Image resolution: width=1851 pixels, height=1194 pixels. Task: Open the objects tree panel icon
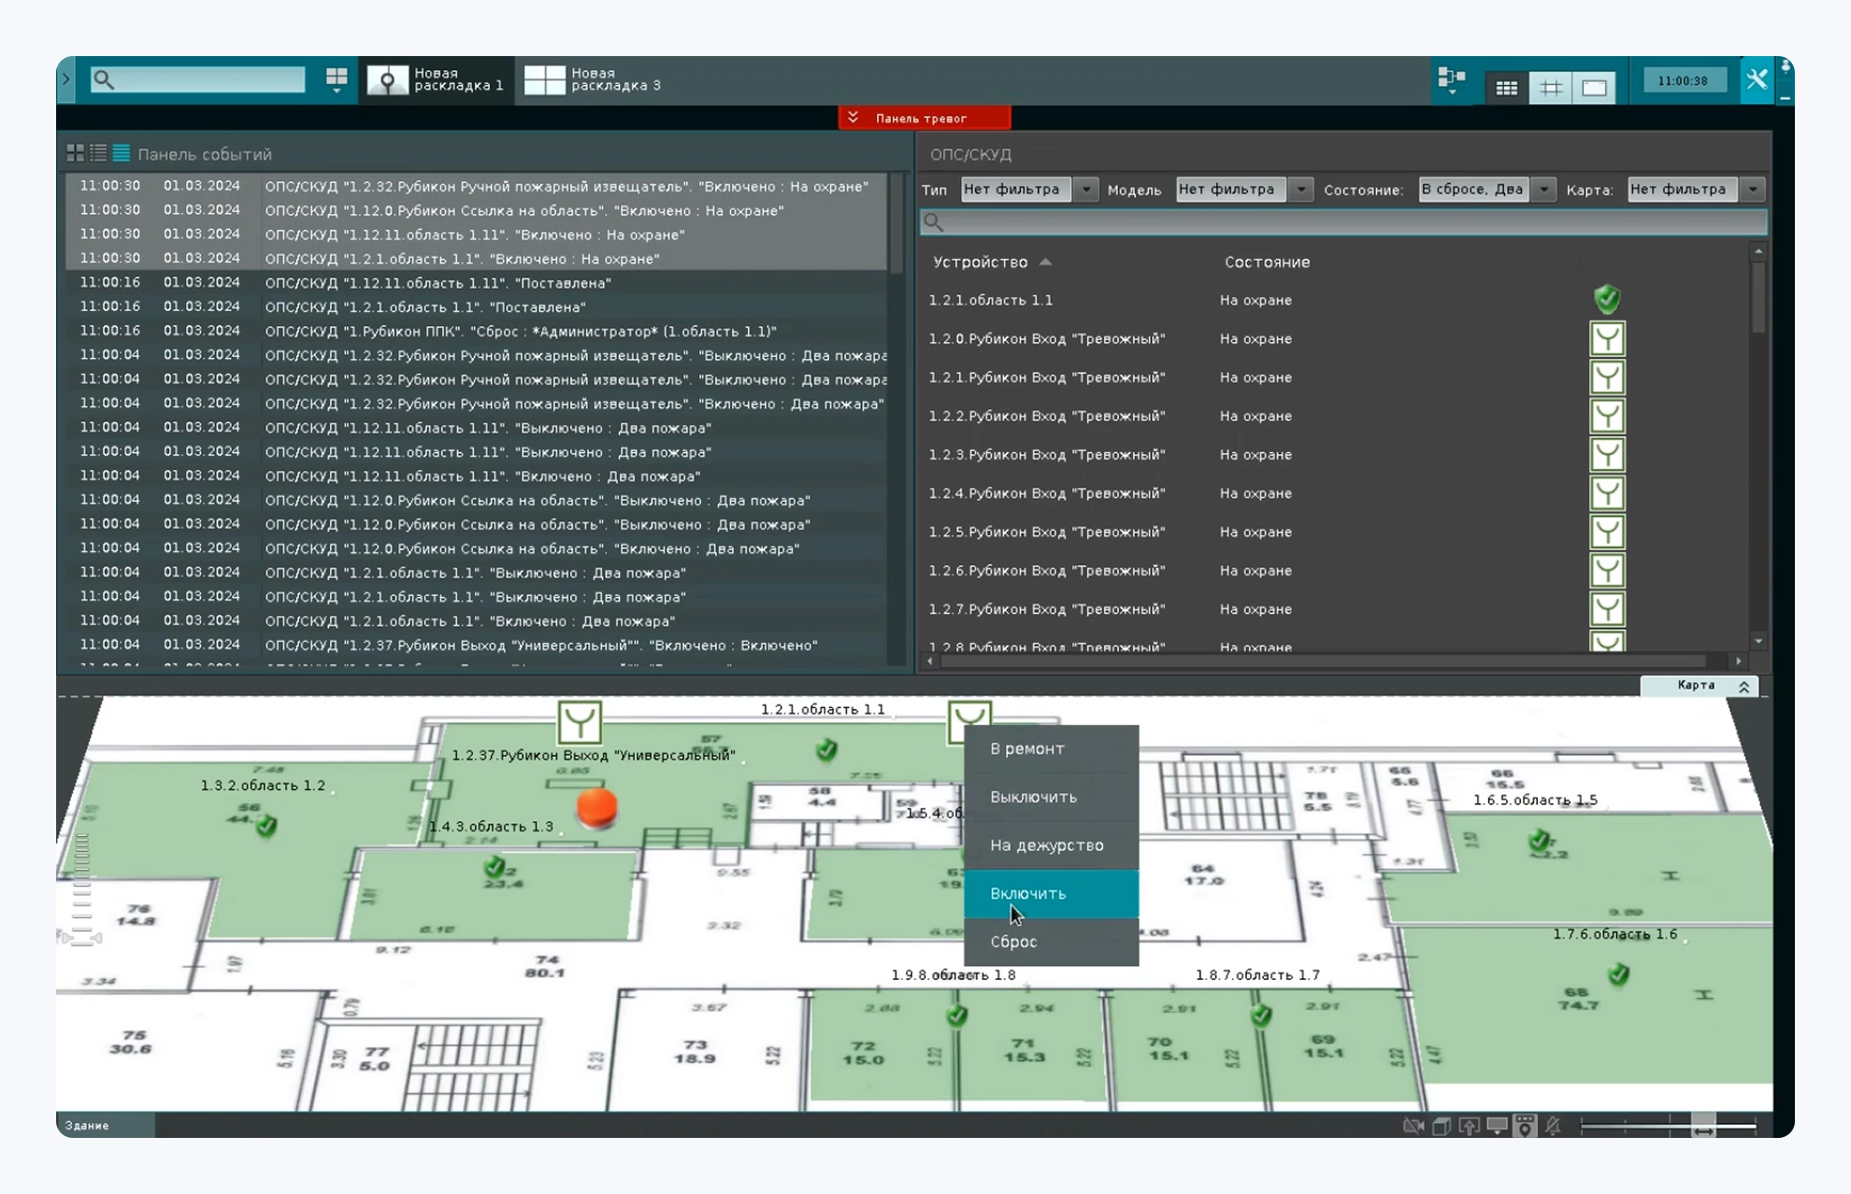coord(1451,80)
